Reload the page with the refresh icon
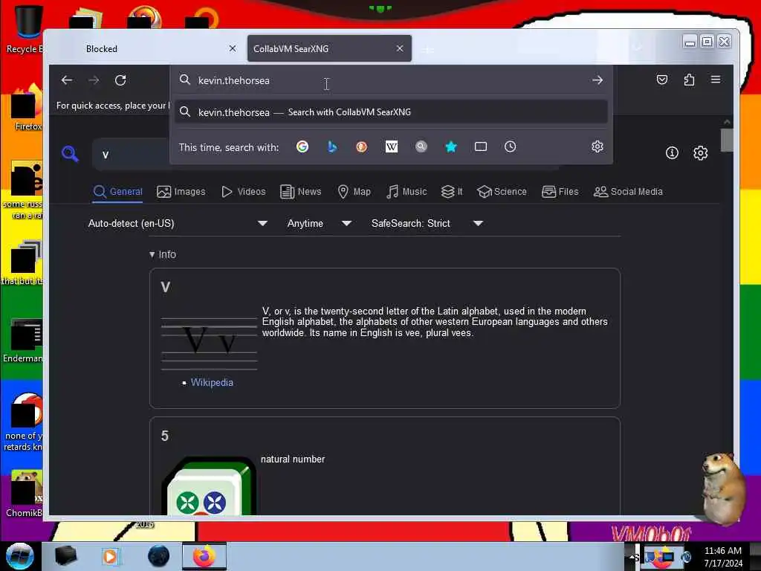 pos(120,80)
